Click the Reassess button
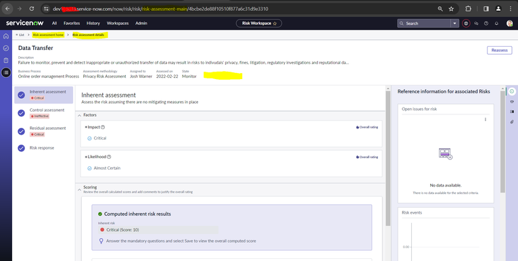518x261 pixels. tap(499, 50)
